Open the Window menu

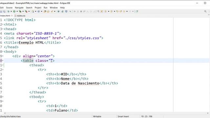point(53,8)
